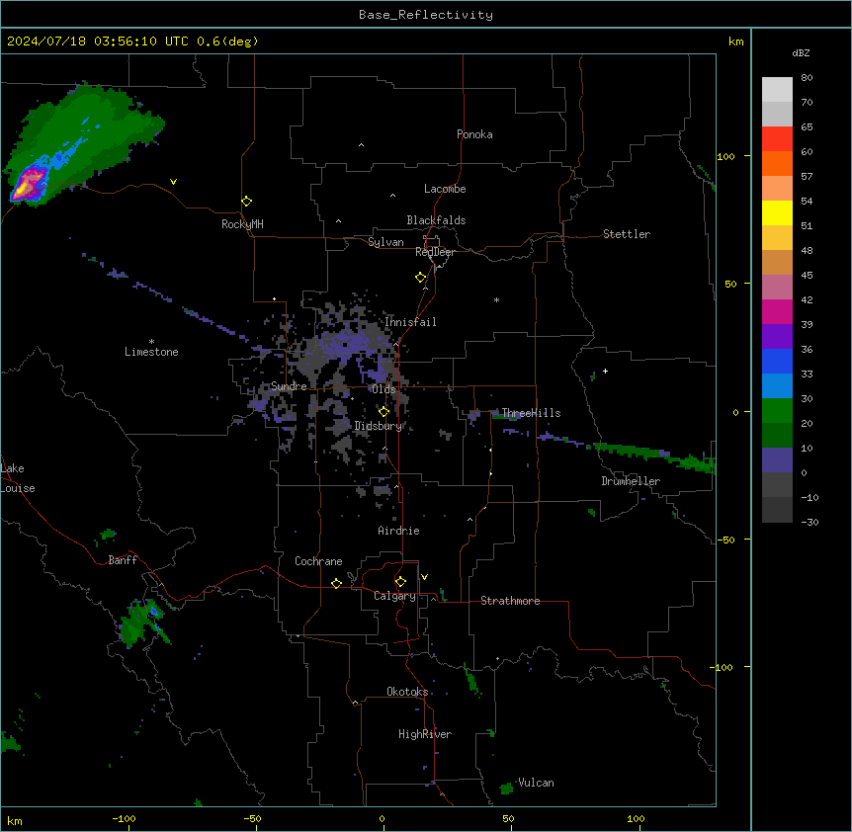This screenshot has width=852, height=832.
Task: Pick the light gray 80 dBZ legend swatch
Action: (x=777, y=89)
